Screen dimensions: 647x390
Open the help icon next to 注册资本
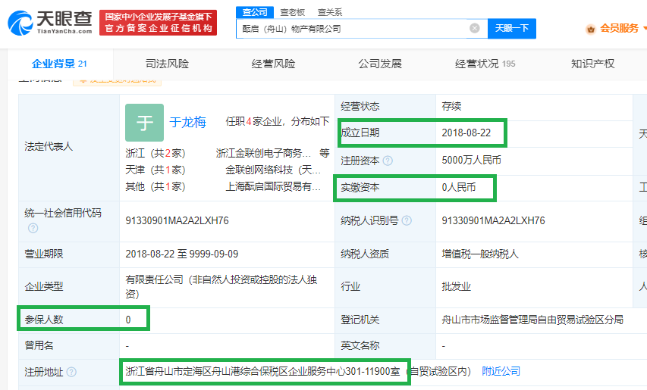pos(388,161)
